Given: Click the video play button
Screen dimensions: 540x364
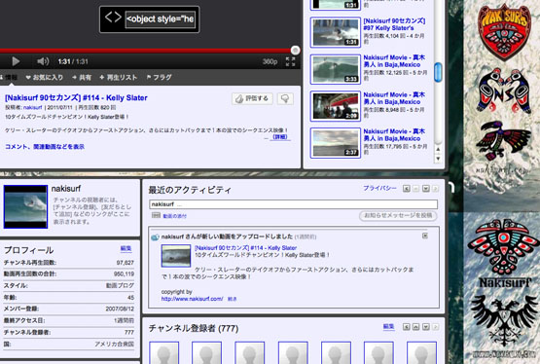Looking at the screenshot, I should click(x=16, y=61).
